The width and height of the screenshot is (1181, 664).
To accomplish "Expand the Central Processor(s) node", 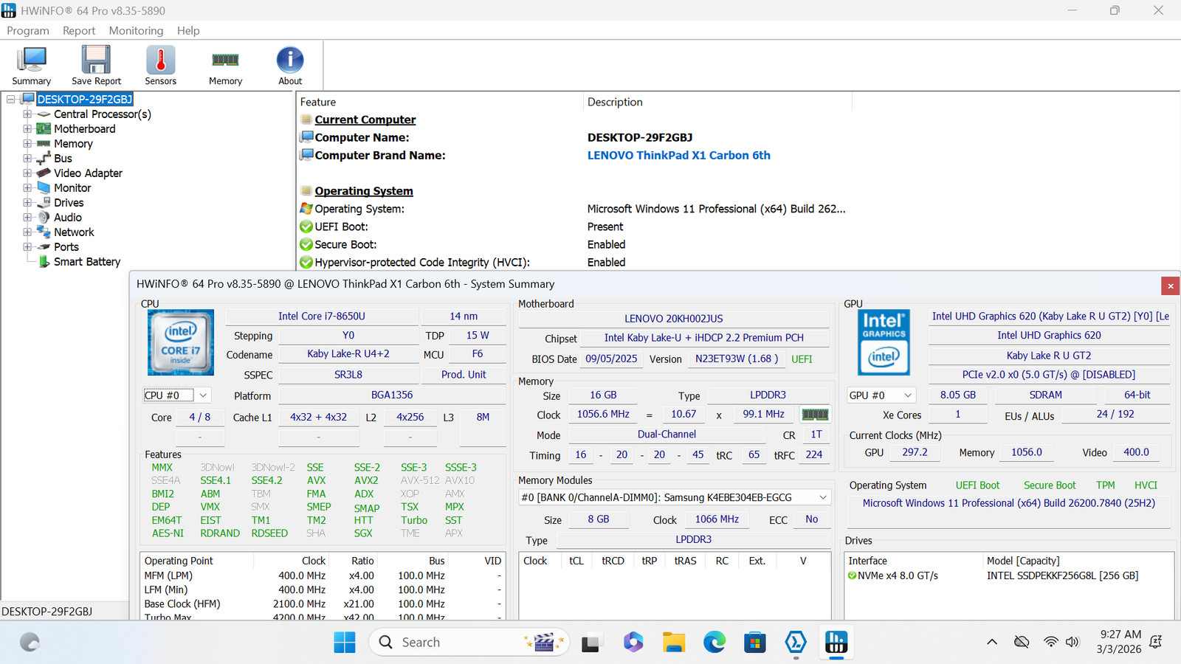I will [x=27, y=114].
